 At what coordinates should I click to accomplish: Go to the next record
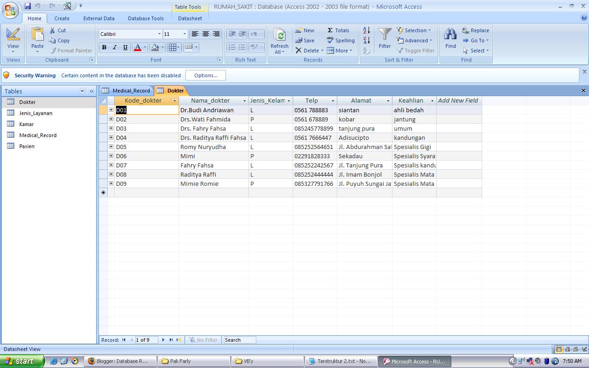163,340
